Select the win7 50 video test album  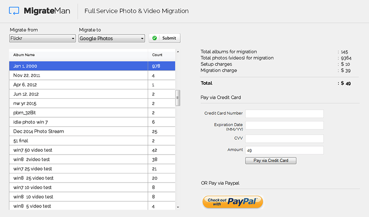point(92,150)
